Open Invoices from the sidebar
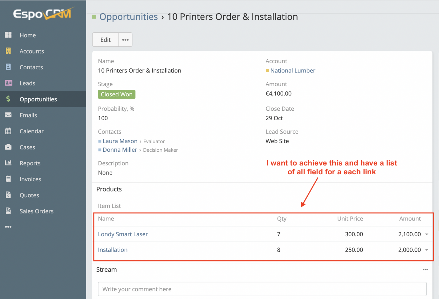The width and height of the screenshot is (439, 299). point(30,179)
